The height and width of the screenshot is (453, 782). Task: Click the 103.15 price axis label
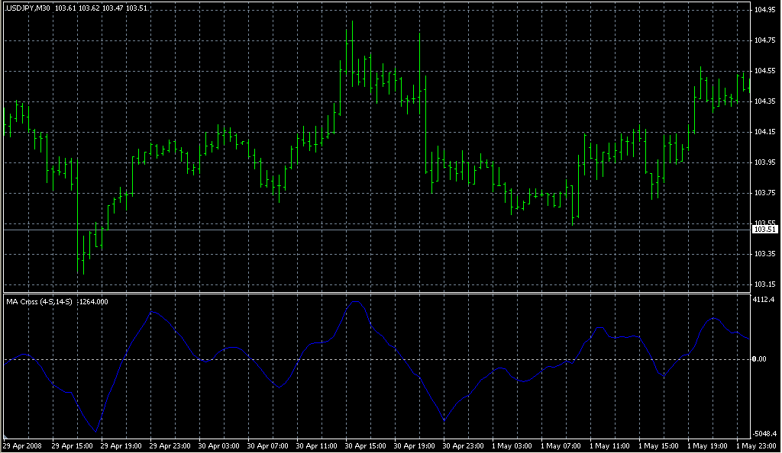point(764,284)
